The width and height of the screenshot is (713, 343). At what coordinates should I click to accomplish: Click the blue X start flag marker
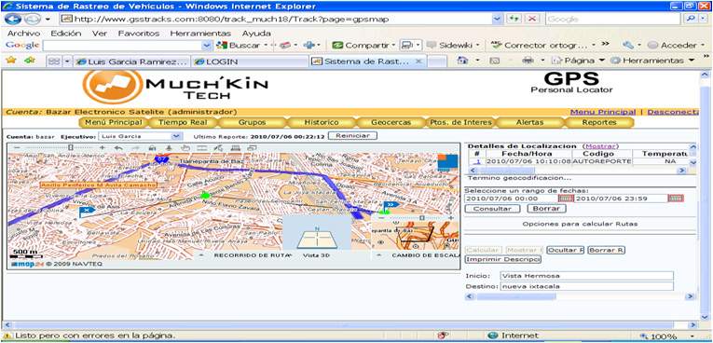pos(87,211)
